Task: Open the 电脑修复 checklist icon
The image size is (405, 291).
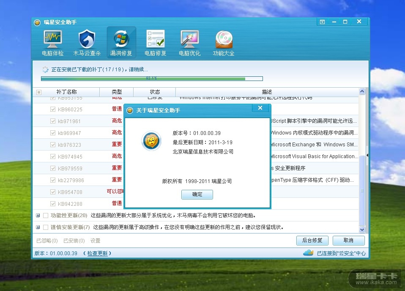Action: click(x=155, y=43)
